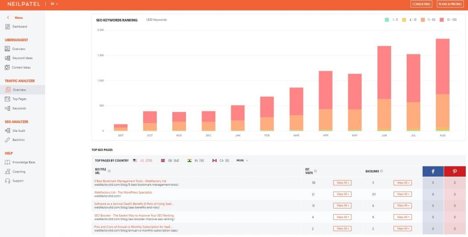This screenshot has height=237, width=468.
Task: Click the Knowledge Base book icon
Action: click(x=7, y=162)
